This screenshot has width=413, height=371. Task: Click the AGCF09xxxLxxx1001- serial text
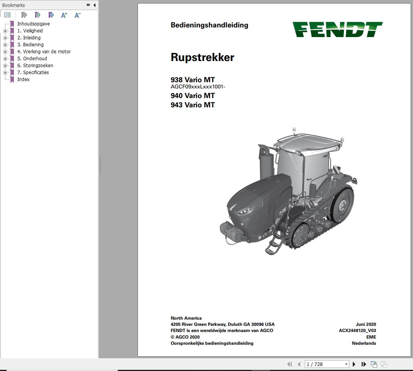click(x=198, y=86)
